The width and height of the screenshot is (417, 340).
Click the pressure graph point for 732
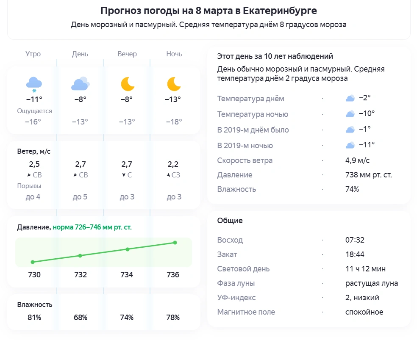80,256
